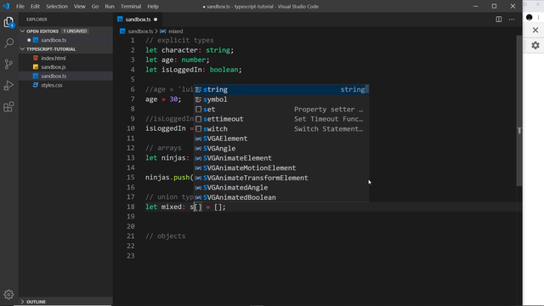544x306 pixels.
Task: Choose the 'set' property setter snippet
Action: pyautogui.click(x=281, y=110)
